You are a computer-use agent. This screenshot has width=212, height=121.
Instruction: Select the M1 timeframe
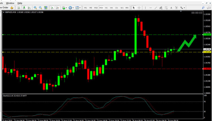[85, 8]
